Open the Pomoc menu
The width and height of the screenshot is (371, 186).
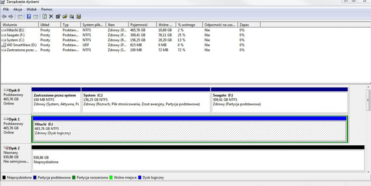tap(47, 9)
